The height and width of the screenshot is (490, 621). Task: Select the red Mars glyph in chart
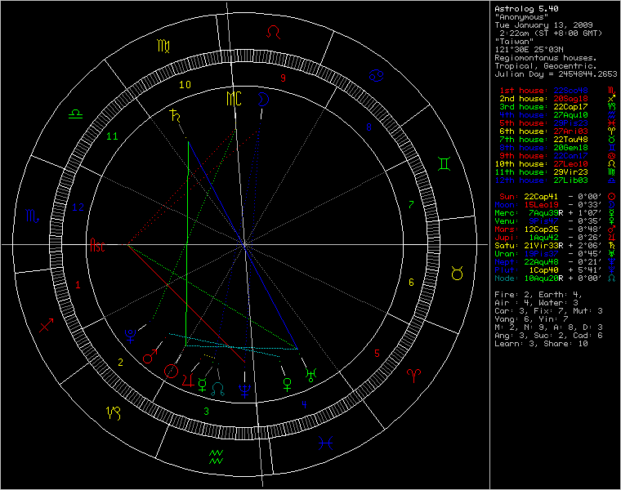(150, 357)
